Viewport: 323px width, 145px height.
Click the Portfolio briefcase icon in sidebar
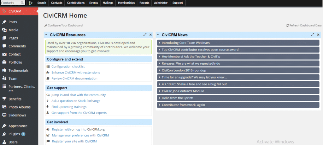(4, 62)
